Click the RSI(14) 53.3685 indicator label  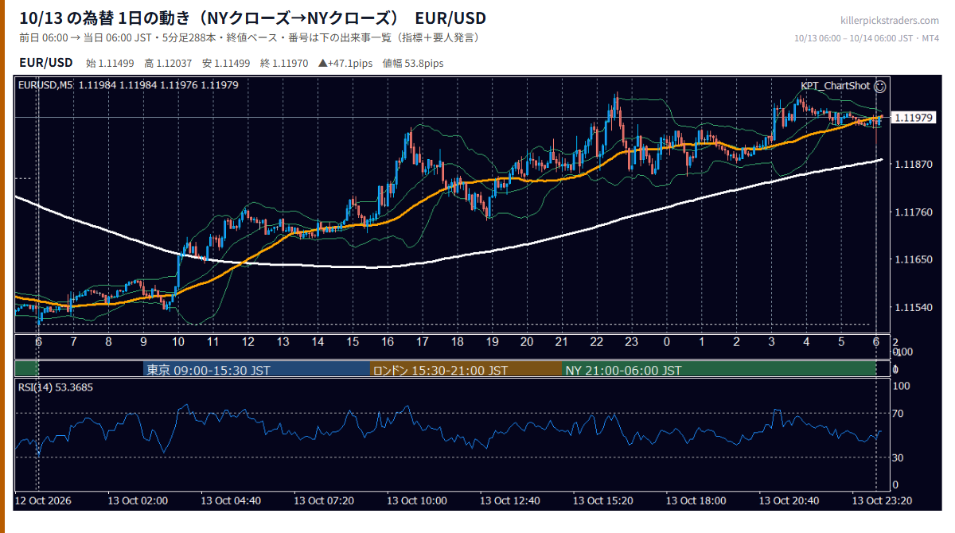pyautogui.click(x=55, y=387)
